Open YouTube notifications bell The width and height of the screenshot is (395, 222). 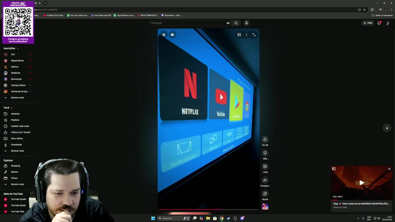[379, 23]
